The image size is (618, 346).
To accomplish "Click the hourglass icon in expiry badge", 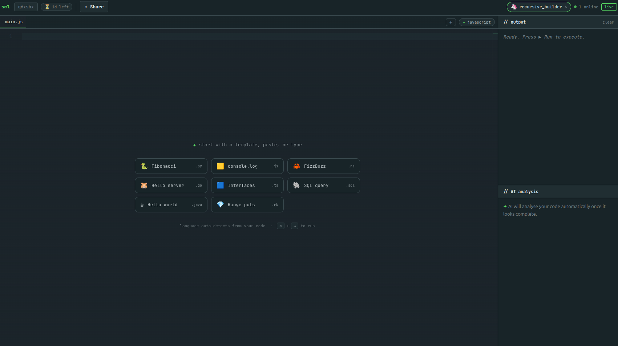I will (47, 7).
